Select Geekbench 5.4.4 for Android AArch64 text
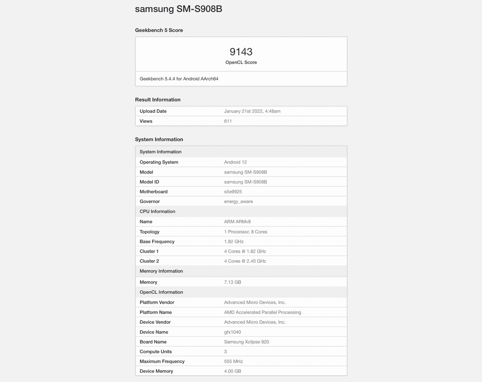The height and width of the screenshot is (382, 482). coord(179,79)
